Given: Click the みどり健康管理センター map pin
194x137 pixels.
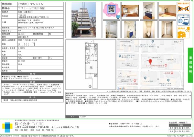Looking at the screenshot, I should (x=168, y=80).
